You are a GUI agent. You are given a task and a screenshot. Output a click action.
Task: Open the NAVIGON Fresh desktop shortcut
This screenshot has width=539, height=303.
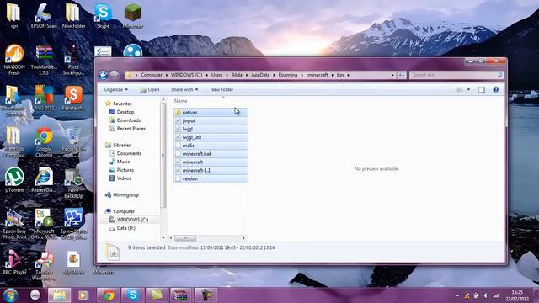[14, 60]
